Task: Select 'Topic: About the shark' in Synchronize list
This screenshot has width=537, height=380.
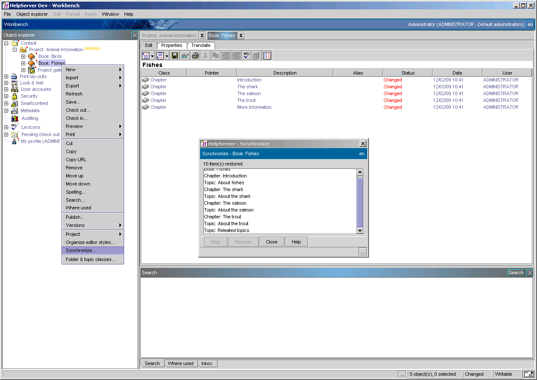Action: (x=227, y=196)
